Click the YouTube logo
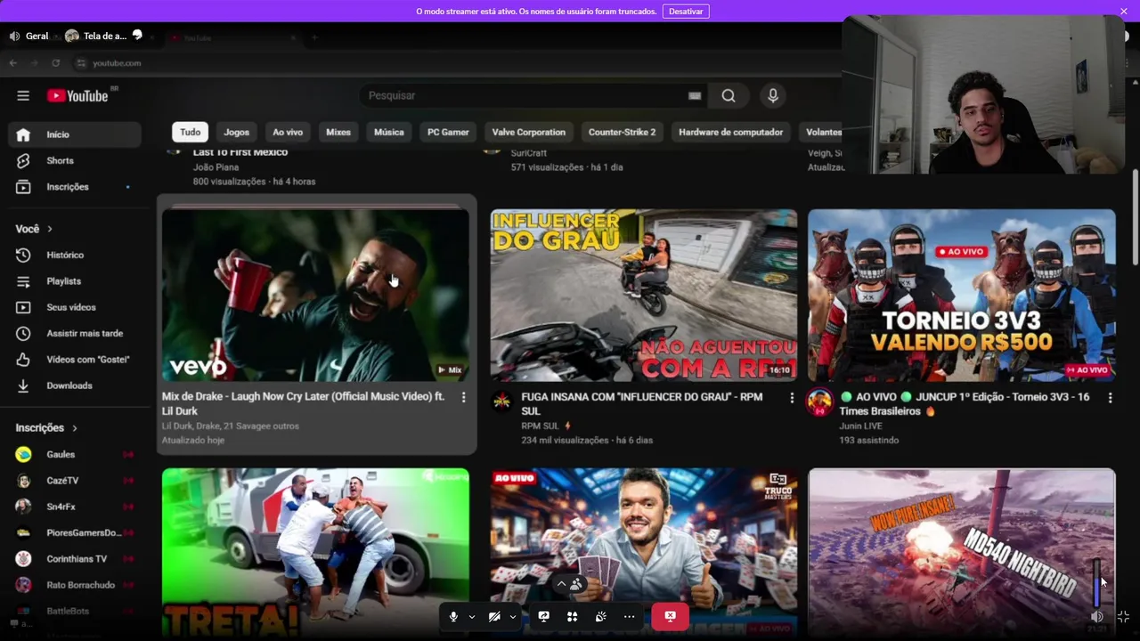The height and width of the screenshot is (641, 1140). pos(77,95)
